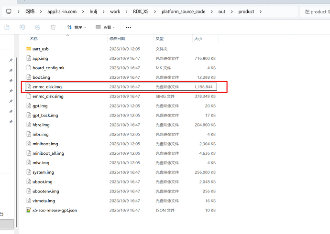Select the uart_usb folder icon

coord(29,49)
